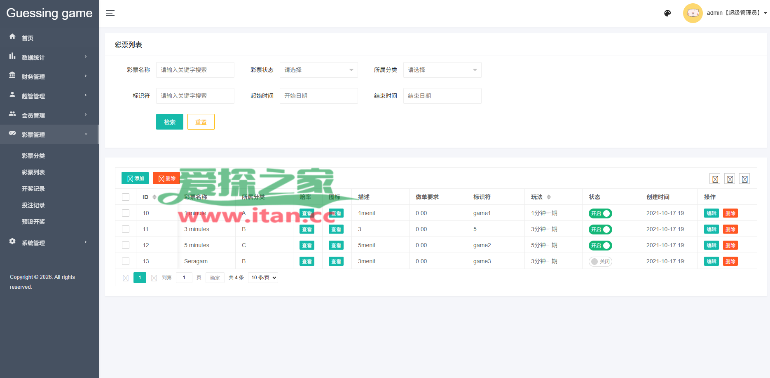Image resolution: width=770 pixels, height=378 pixels.
Task: Open the 彩票状态 dropdown
Action: (318, 70)
